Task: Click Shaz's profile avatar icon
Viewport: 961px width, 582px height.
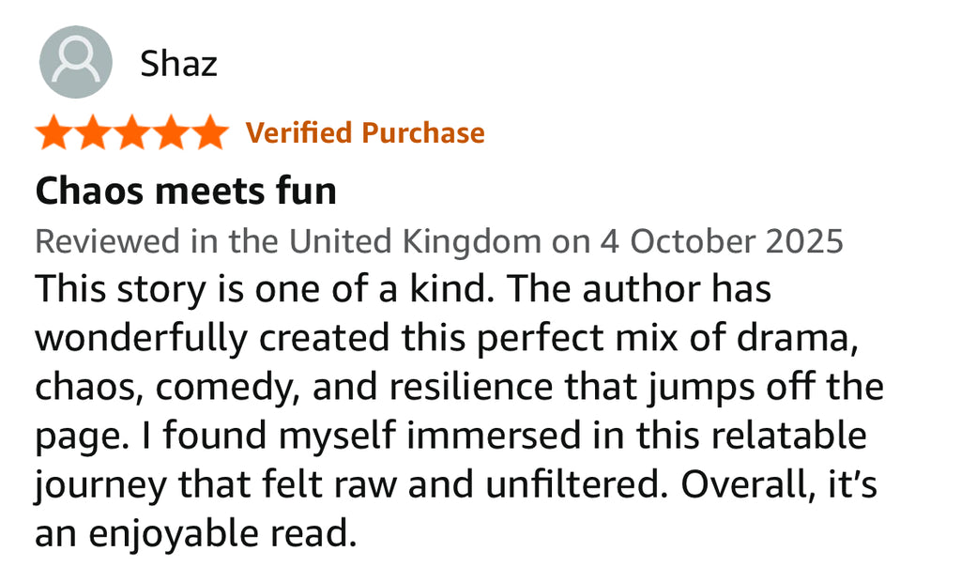Action: click(x=75, y=63)
